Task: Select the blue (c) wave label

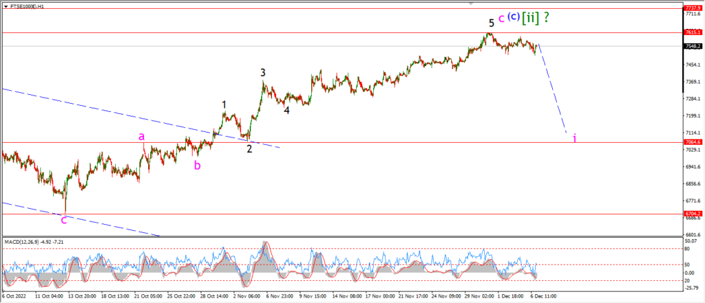Action: click(514, 16)
